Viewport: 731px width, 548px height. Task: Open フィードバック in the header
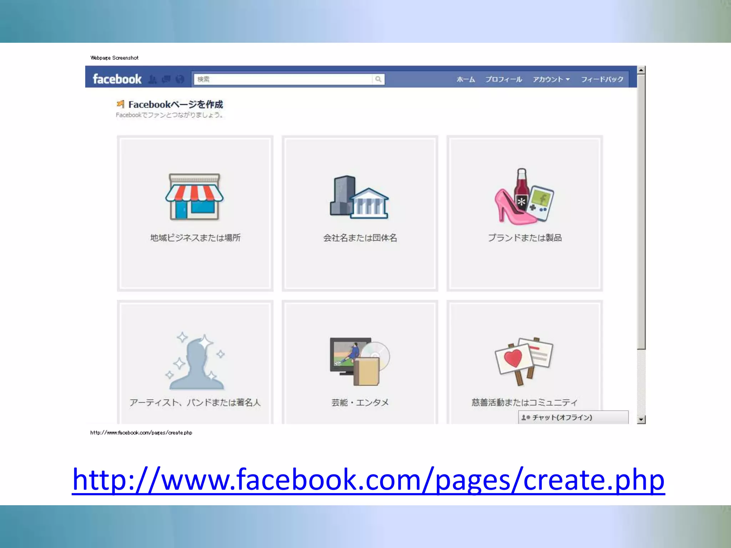(602, 79)
